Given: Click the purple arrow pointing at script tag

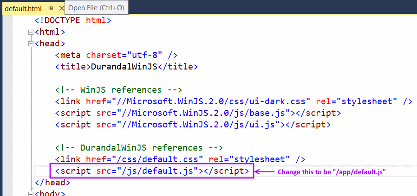Looking at the screenshot, I should point(265,171).
